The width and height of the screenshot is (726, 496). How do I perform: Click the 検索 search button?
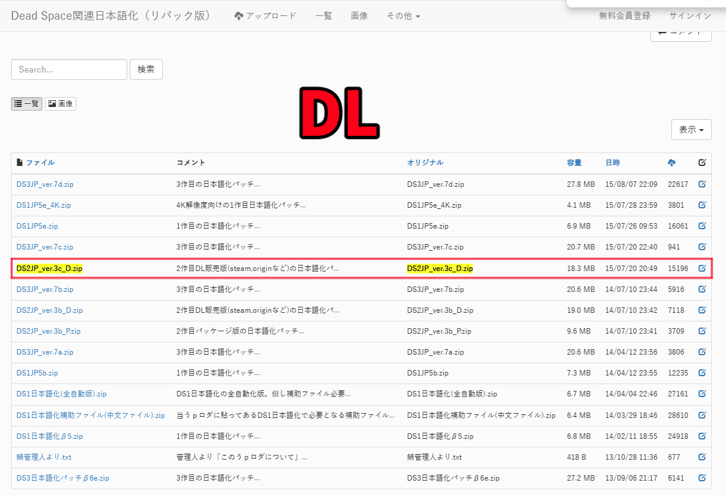146,69
